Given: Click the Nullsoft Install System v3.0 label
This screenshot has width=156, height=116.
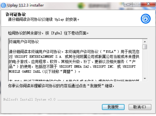Looking at the screenshot, I should pos(29,100).
